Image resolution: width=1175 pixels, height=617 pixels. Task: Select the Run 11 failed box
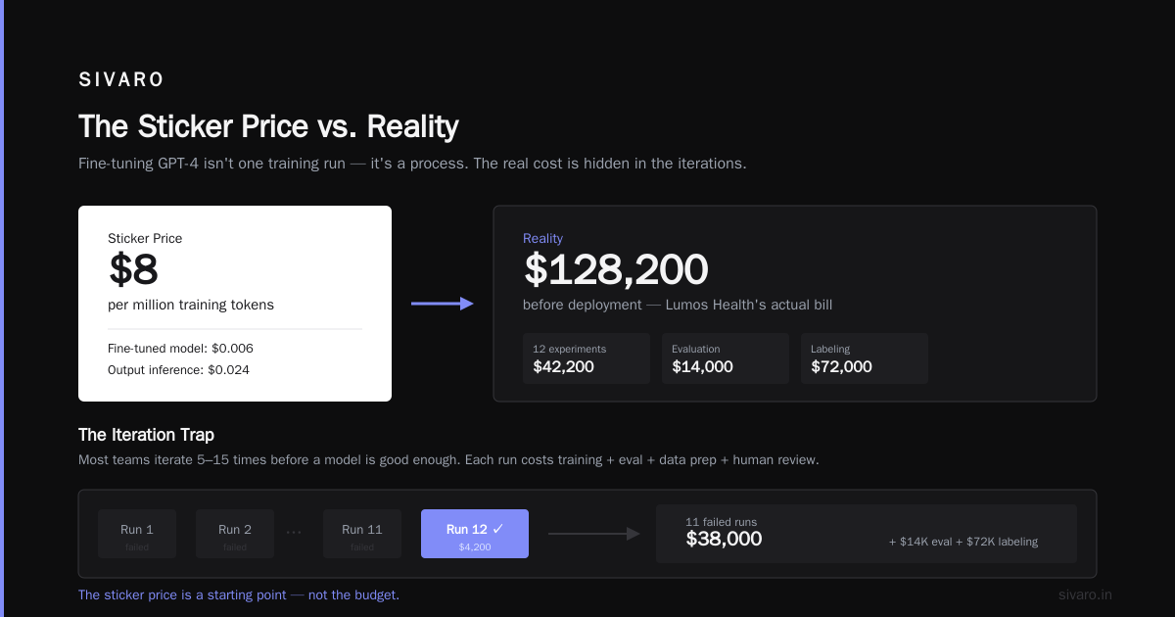(362, 534)
